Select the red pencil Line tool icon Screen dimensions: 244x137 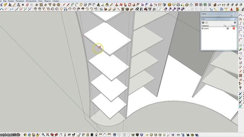(68, 5)
